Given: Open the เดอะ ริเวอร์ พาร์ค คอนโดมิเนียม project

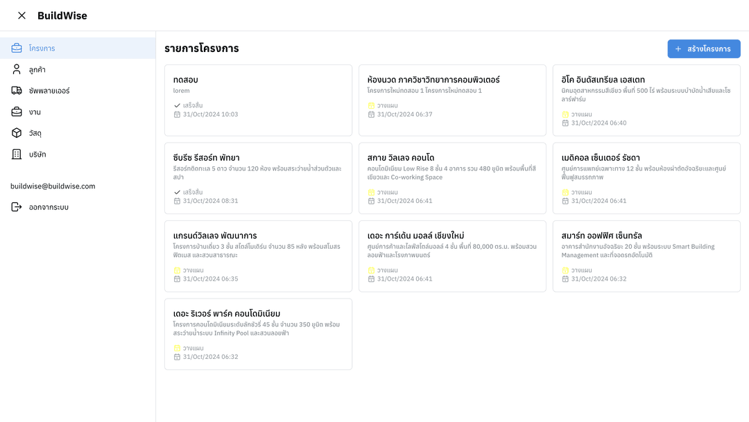Looking at the screenshot, I should click(258, 334).
